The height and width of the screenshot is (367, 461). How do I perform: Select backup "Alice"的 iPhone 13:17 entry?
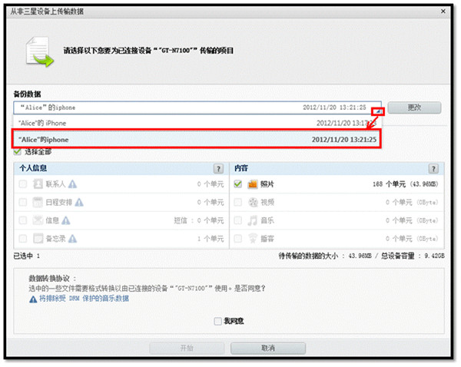click(197, 123)
